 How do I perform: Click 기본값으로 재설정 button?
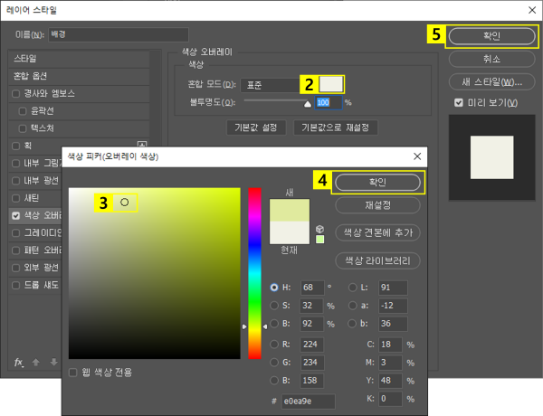pyautogui.click(x=335, y=128)
